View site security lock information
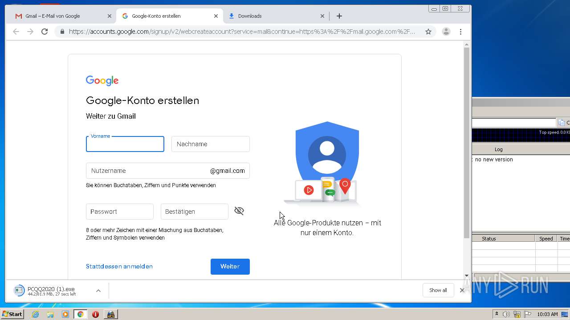Image resolution: width=570 pixels, height=320 pixels. 62,32
